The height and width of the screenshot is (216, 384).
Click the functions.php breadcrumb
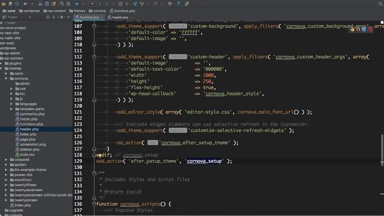click(x=122, y=11)
